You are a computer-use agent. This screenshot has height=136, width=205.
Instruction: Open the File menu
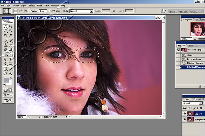(x=3, y=6)
